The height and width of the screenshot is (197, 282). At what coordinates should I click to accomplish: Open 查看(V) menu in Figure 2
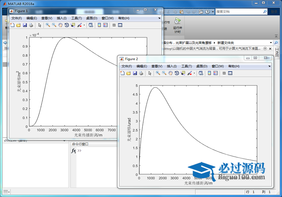point(157,66)
